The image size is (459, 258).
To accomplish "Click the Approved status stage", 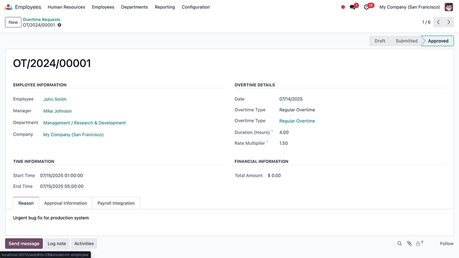I will [x=438, y=41].
